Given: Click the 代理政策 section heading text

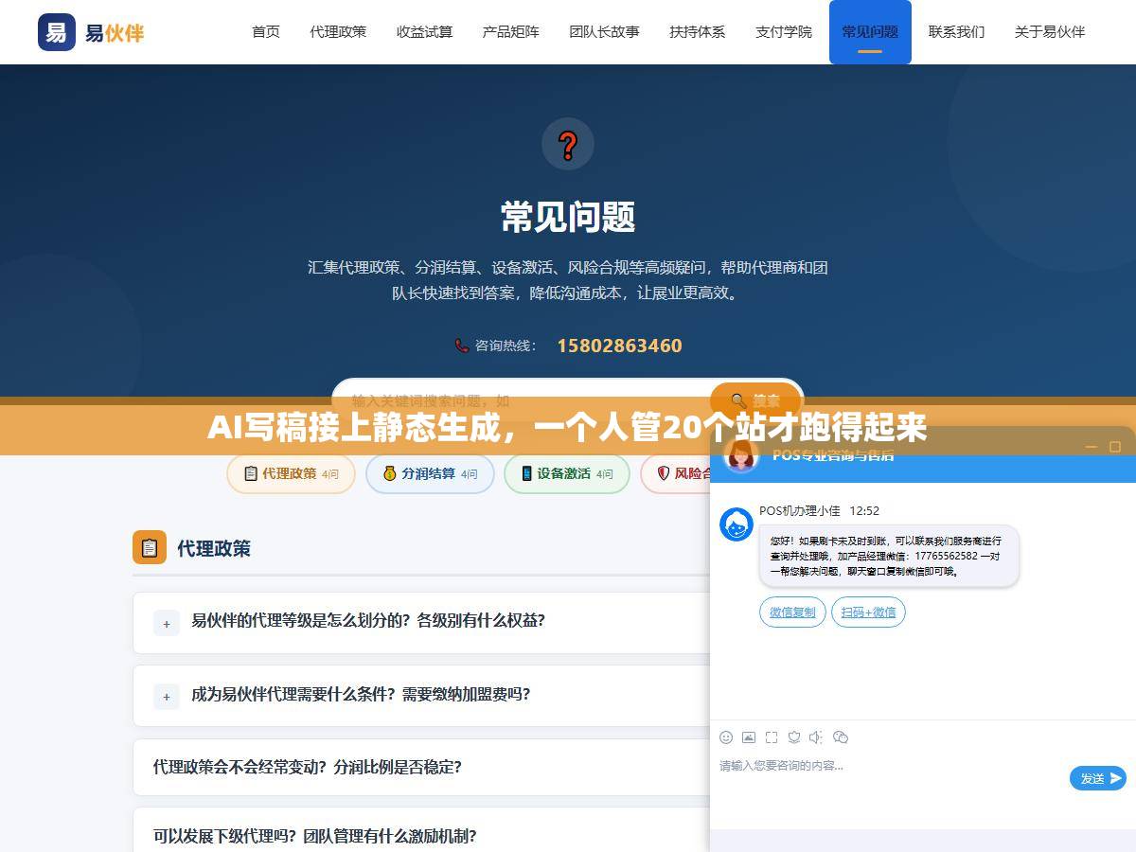Looking at the screenshot, I should pyautogui.click(x=214, y=548).
